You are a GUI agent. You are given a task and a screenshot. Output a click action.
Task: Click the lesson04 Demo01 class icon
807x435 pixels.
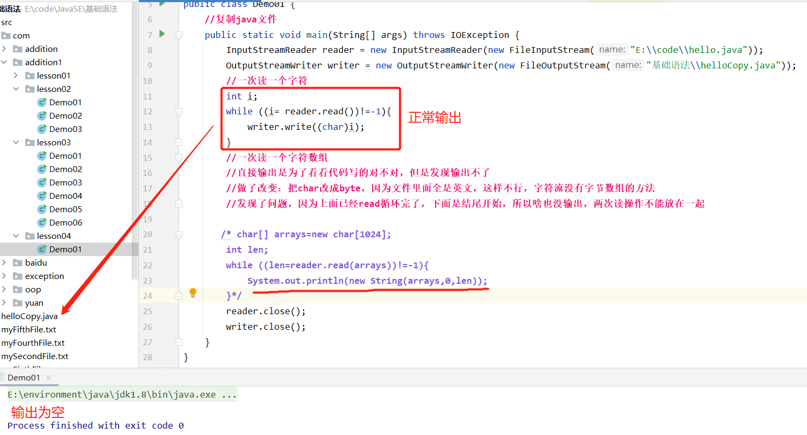42,249
